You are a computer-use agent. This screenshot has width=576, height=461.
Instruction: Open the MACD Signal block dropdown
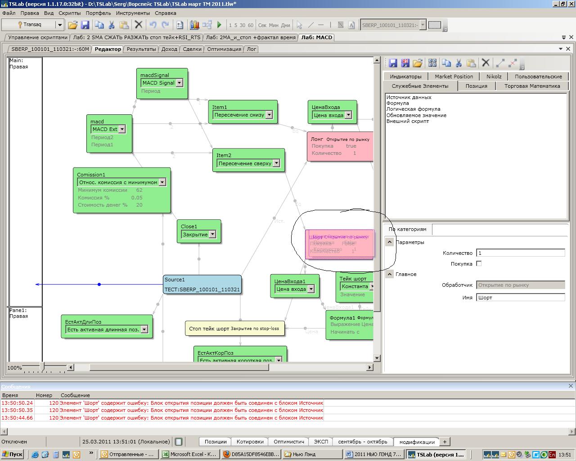click(x=179, y=83)
